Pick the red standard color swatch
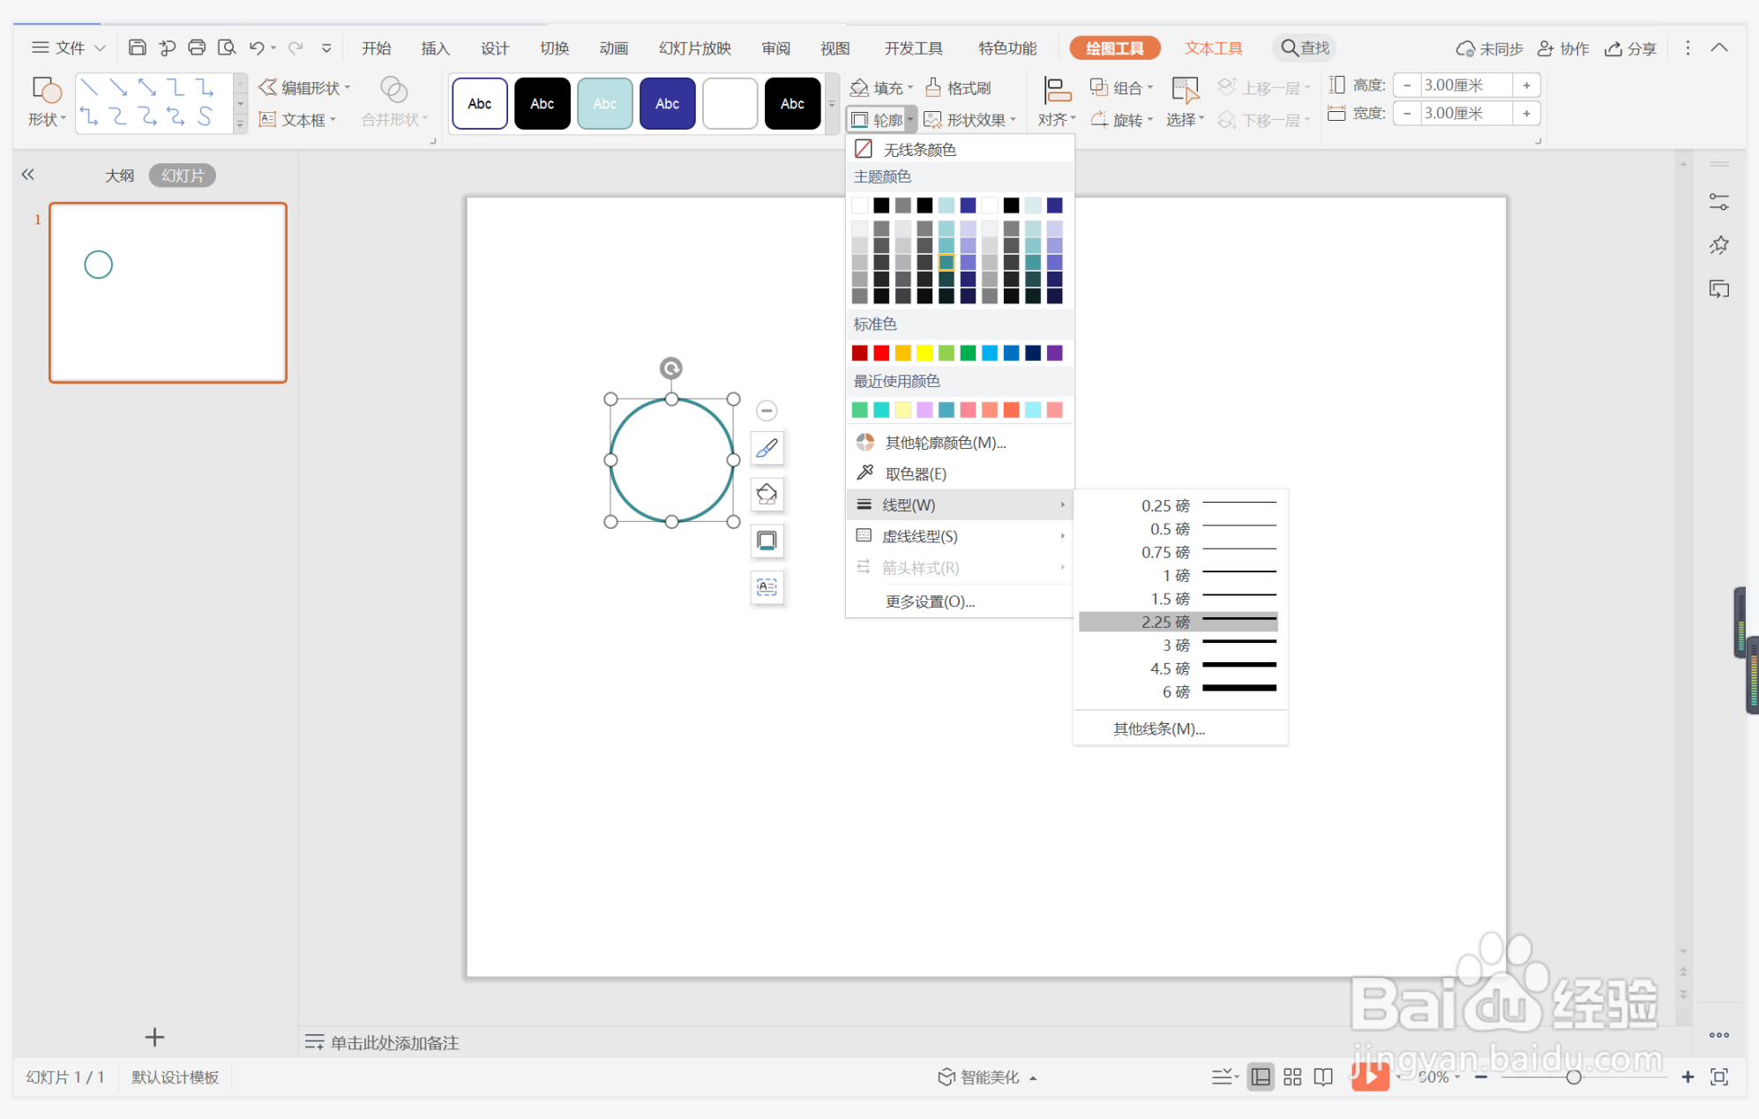The height and width of the screenshot is (1119, 1759). click(881, 353)
